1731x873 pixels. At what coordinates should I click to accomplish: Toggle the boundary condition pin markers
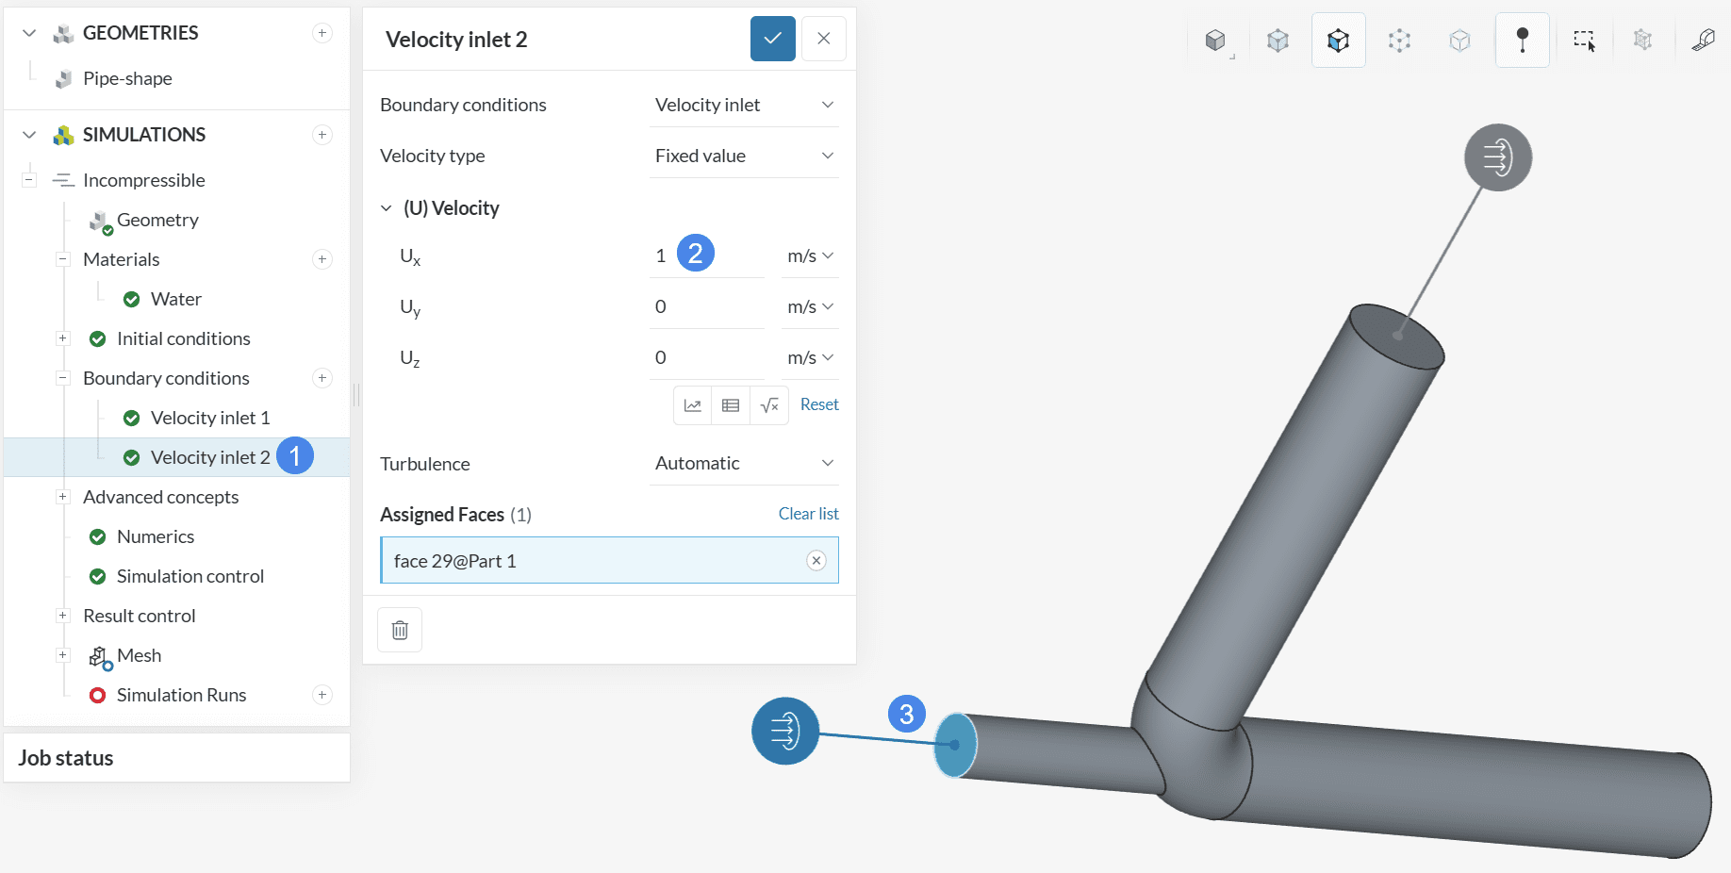click(1522, 41)
